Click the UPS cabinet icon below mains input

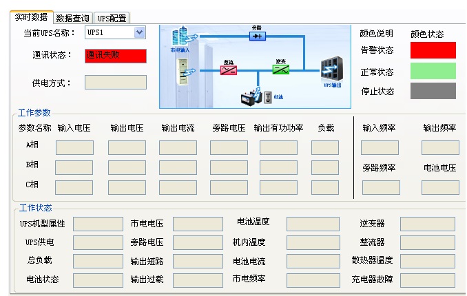[183, 71]
